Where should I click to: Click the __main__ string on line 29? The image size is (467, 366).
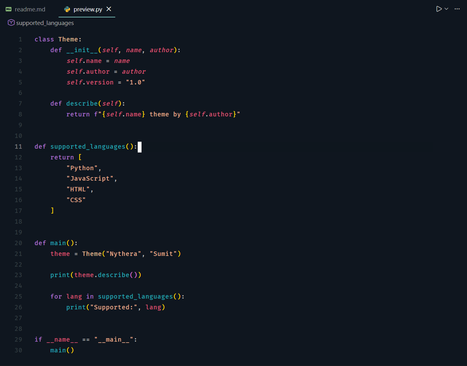click(114, 339)
